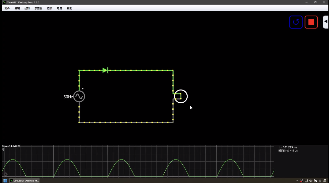Click the CircuitJS1 title bar app icon
Image resolution: width=329 pixels, height=183 pixels.
[x=4, y=2]
